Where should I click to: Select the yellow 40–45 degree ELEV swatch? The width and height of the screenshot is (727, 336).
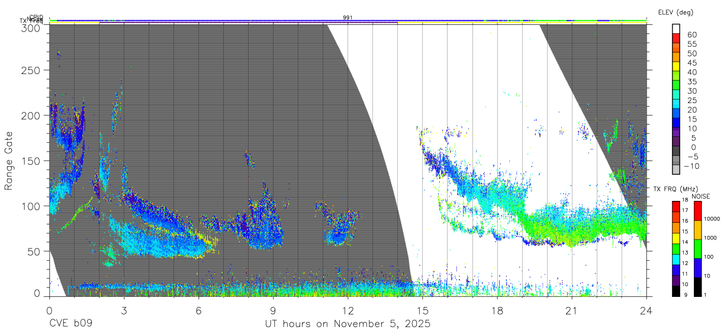pyautogui.click(x=676, y=67)
